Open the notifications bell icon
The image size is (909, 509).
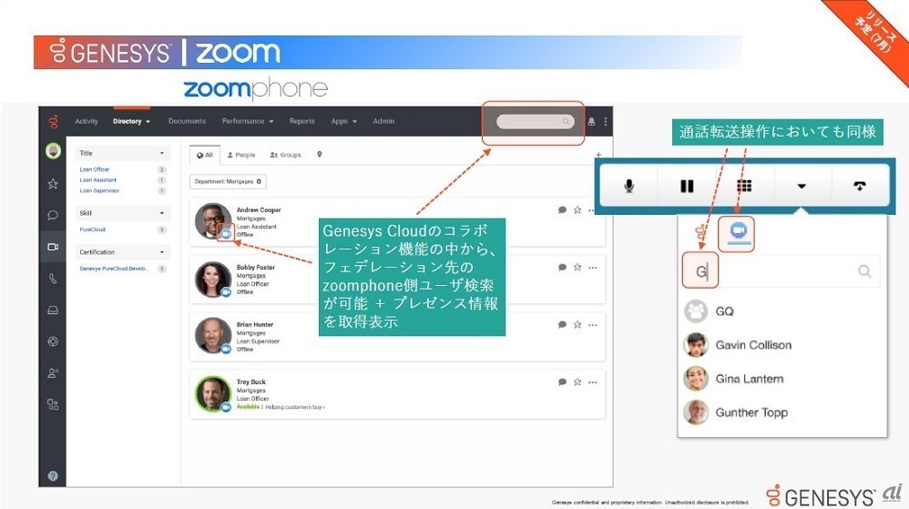tap(591, 122)
